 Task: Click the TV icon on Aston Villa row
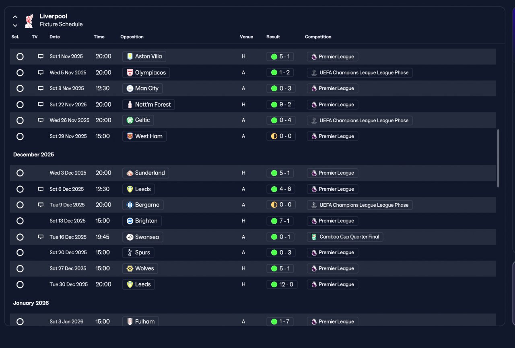tap(41, 57)
